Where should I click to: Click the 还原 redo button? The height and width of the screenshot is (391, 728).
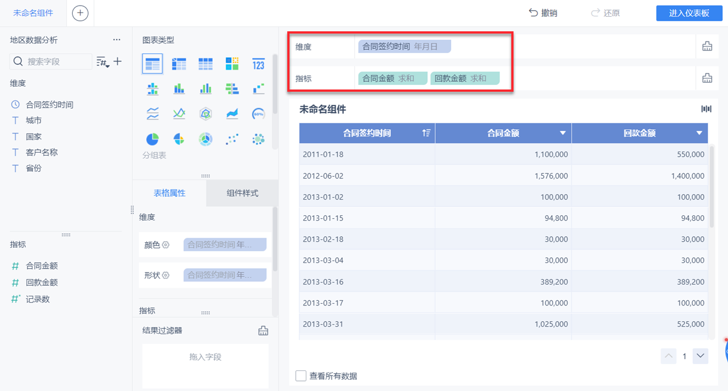pos(605,13)
